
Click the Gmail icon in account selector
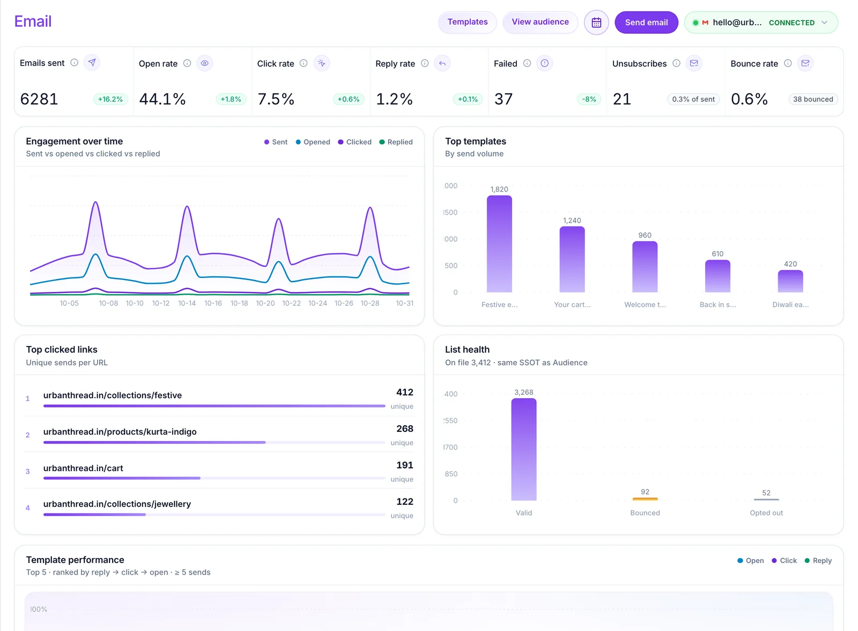[x=705, y=23]
